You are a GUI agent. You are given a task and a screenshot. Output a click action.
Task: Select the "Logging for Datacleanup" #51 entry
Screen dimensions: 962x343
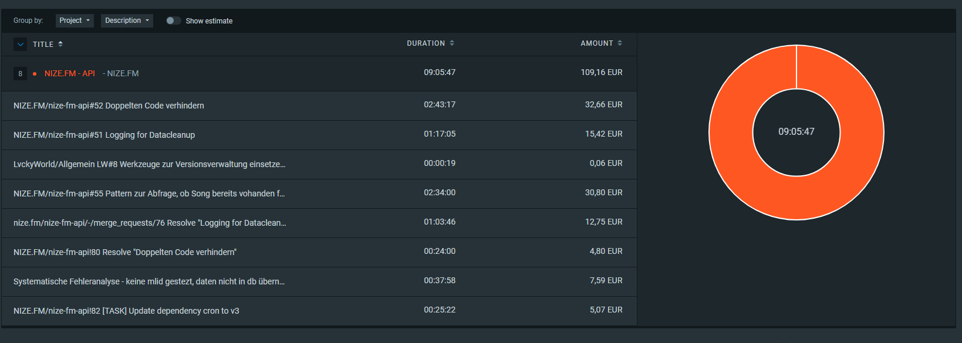pos(104,135)
